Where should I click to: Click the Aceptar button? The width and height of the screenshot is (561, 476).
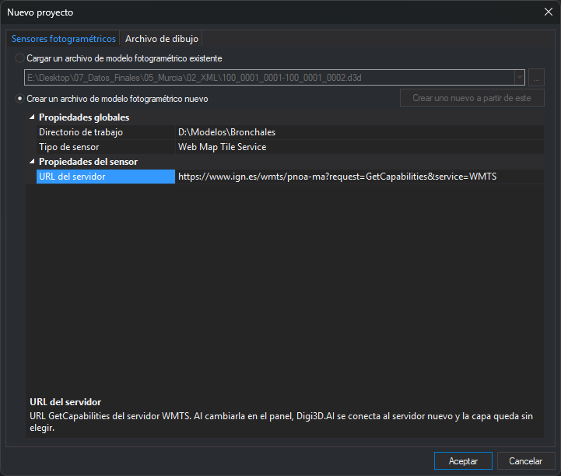[x=463, y=461]
